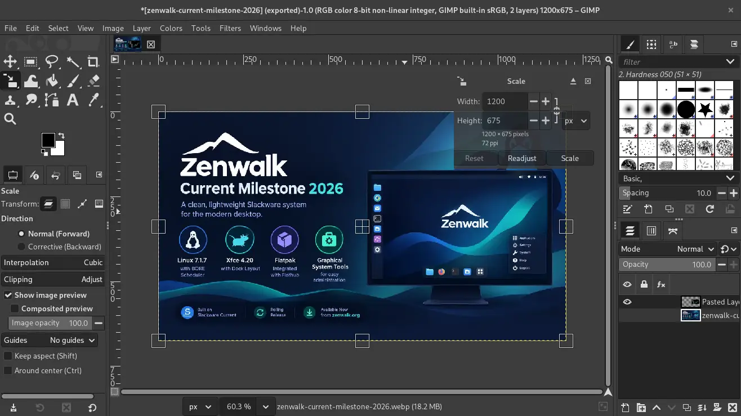Click the Readjust button
Screen dimensions: 741x416
point(522,158)
